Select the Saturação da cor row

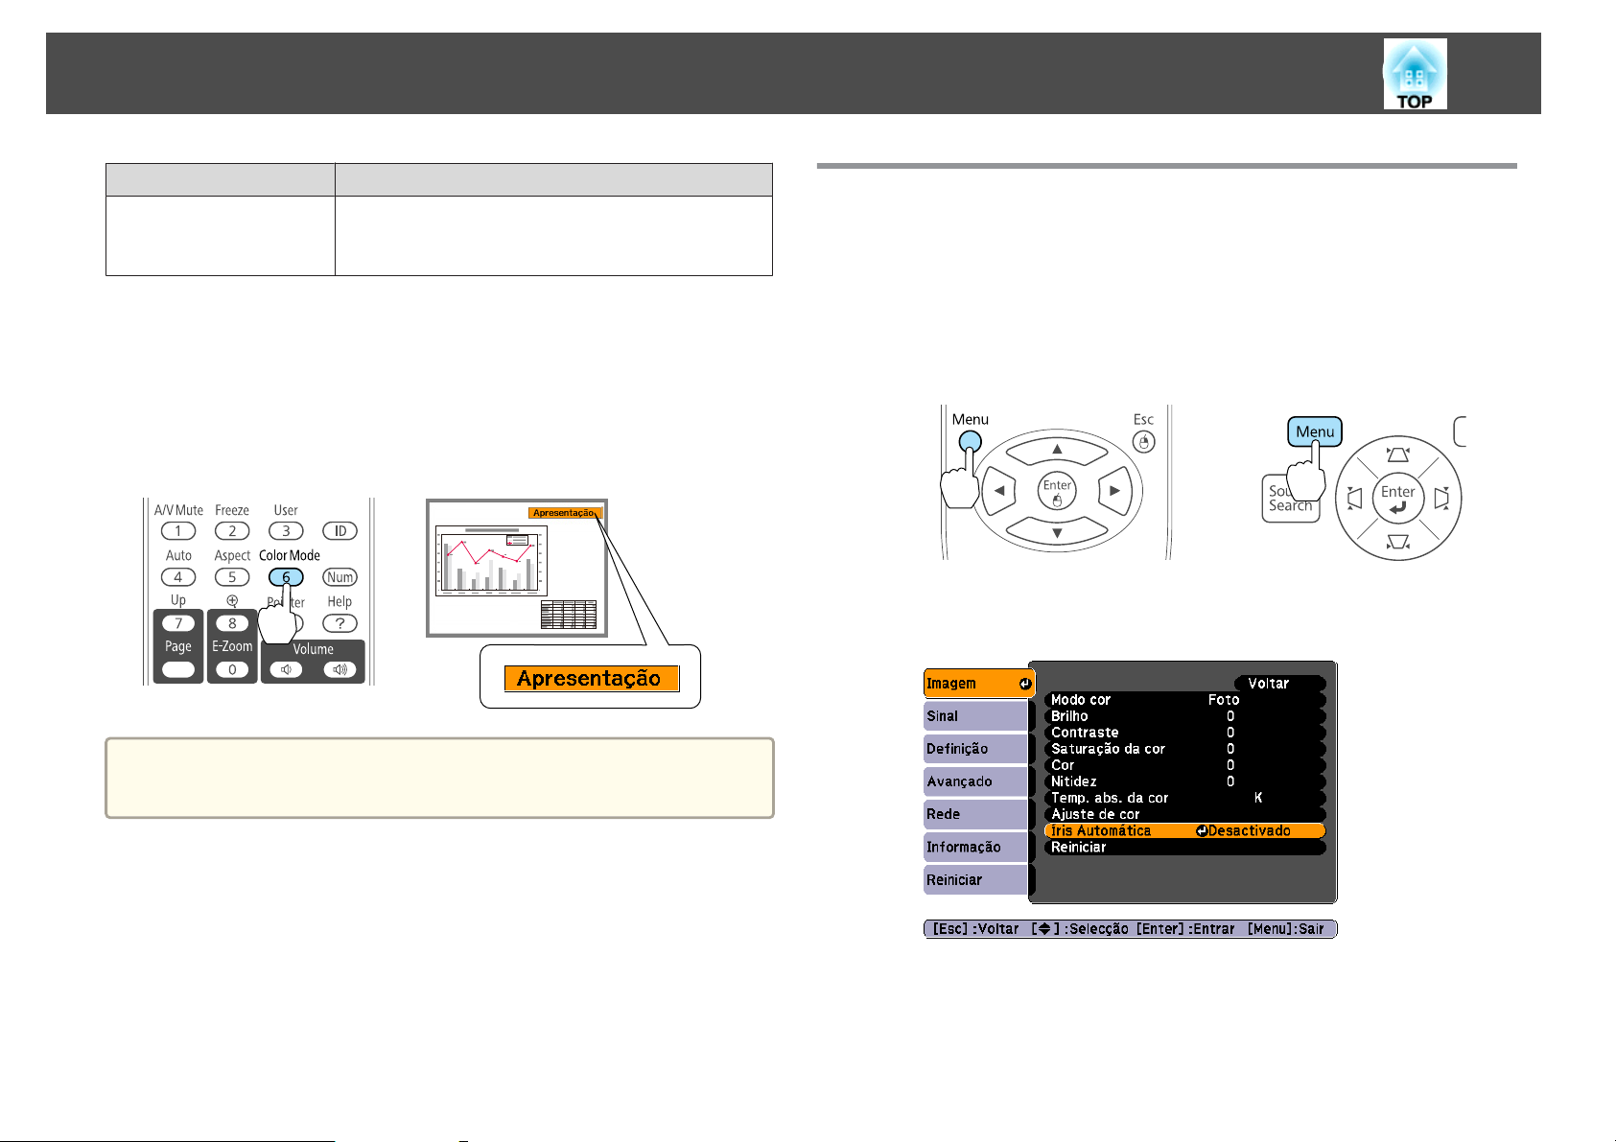click(x=1184, y=749)
